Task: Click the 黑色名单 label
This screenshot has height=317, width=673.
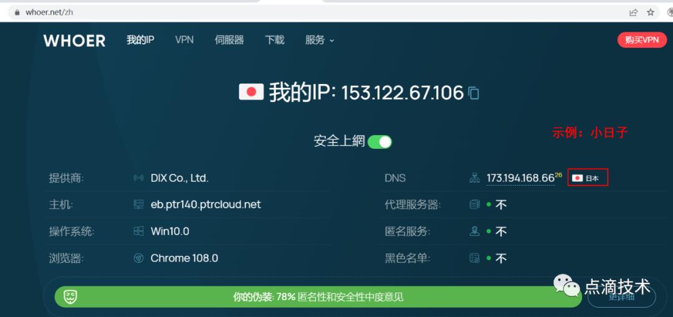Action: click(408, 258)
